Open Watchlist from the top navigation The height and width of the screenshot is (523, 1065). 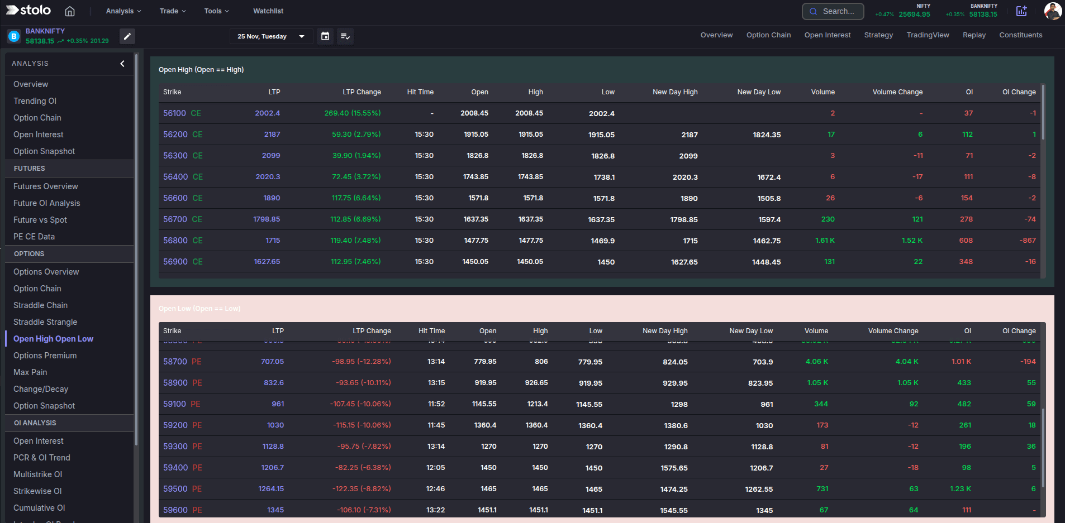click(268, 11)
